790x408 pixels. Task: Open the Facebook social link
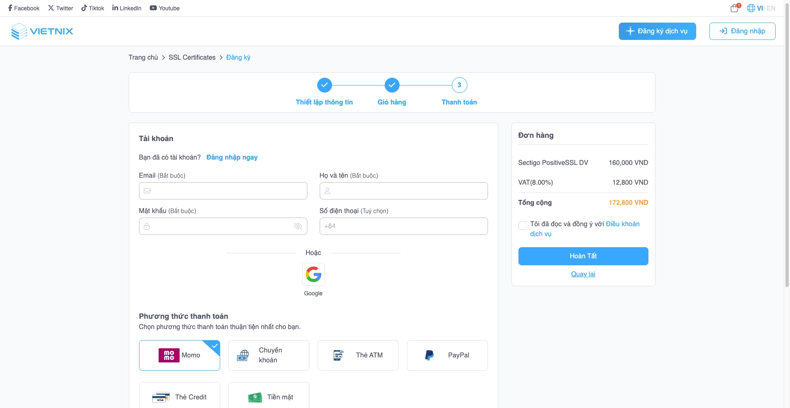pos(24,8)
